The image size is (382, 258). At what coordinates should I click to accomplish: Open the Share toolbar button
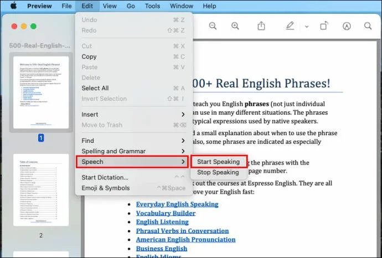click(261, 26)
